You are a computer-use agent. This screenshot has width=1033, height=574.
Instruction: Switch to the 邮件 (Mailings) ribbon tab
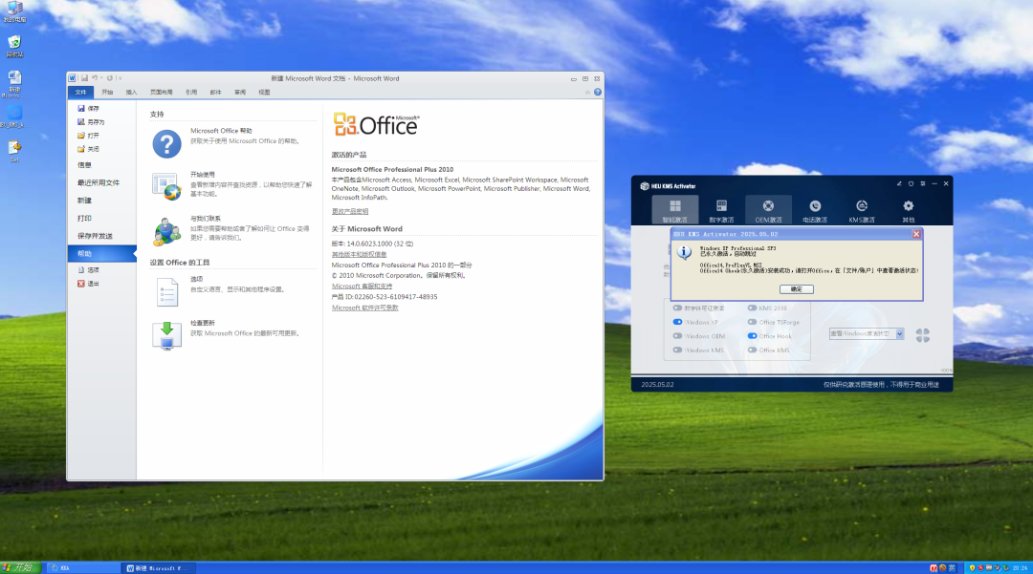point(215,92)
